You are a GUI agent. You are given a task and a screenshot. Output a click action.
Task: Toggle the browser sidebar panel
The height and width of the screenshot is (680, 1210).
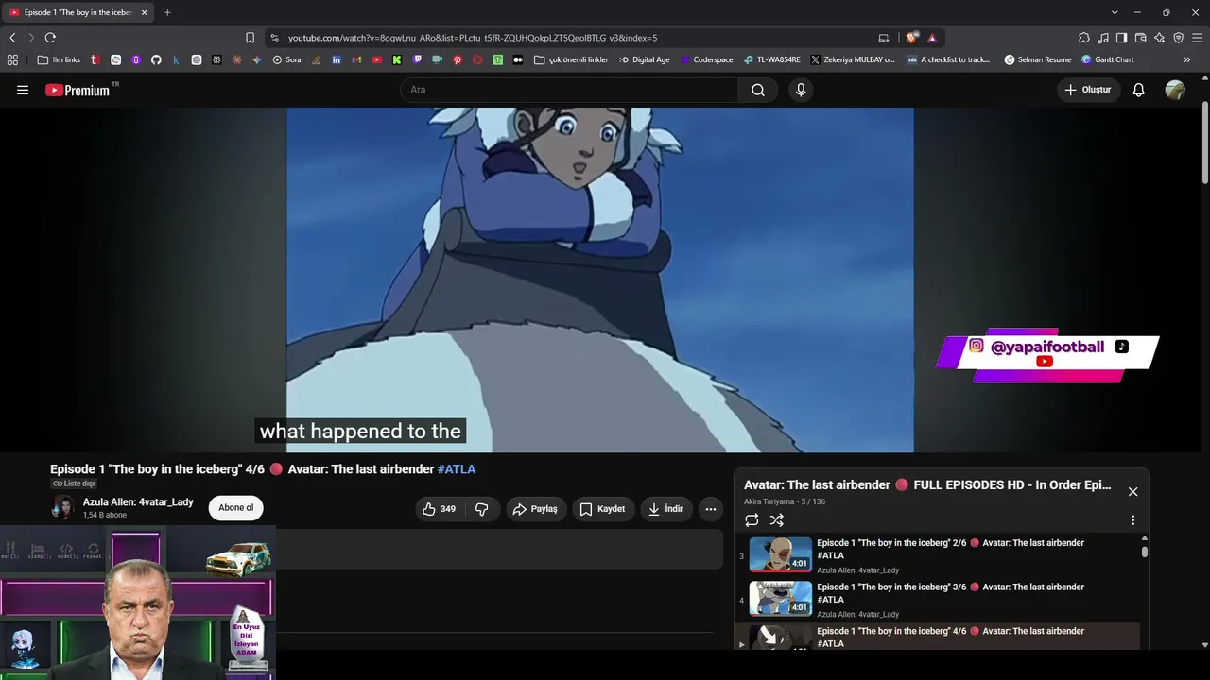[x=1122, y=38]
